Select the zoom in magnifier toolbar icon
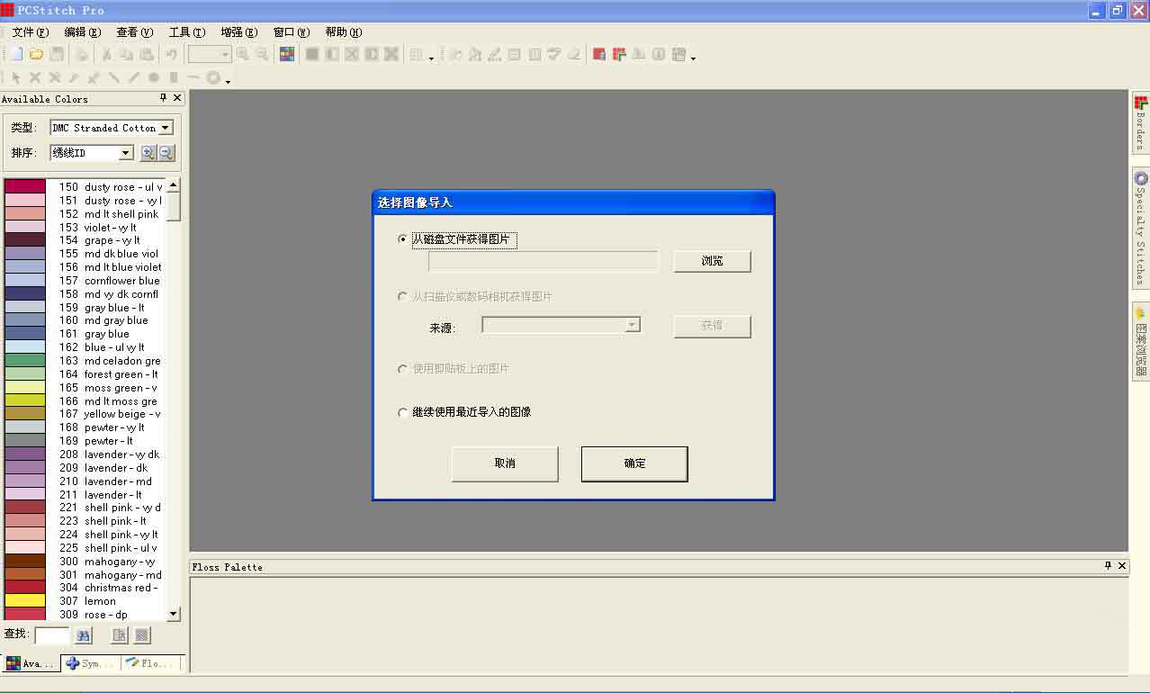Image resolution: width=1150 pixels, height=693 pixels. tap(243, 54)
